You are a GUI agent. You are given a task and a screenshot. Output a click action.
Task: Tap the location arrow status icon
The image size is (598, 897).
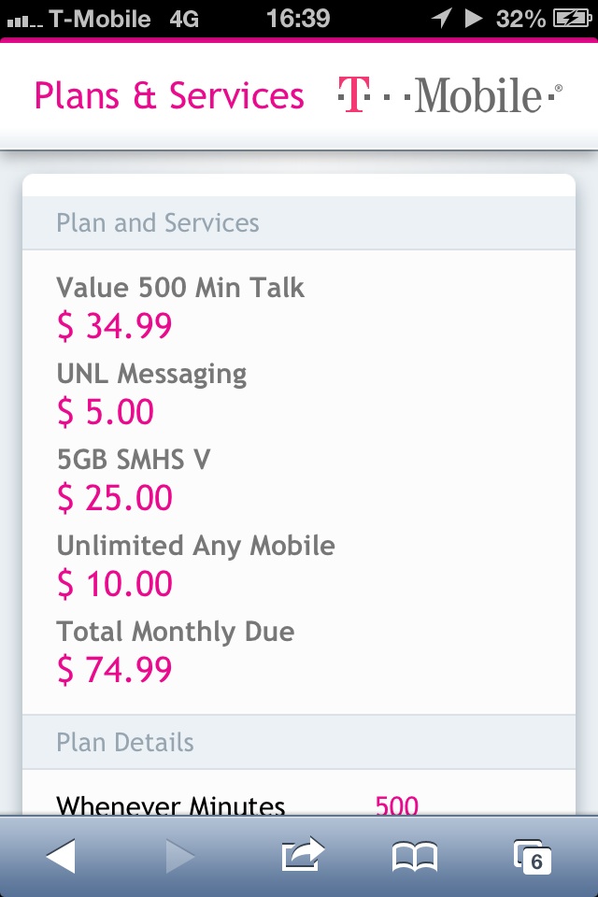pyautogui.click(x=442, y=19)
